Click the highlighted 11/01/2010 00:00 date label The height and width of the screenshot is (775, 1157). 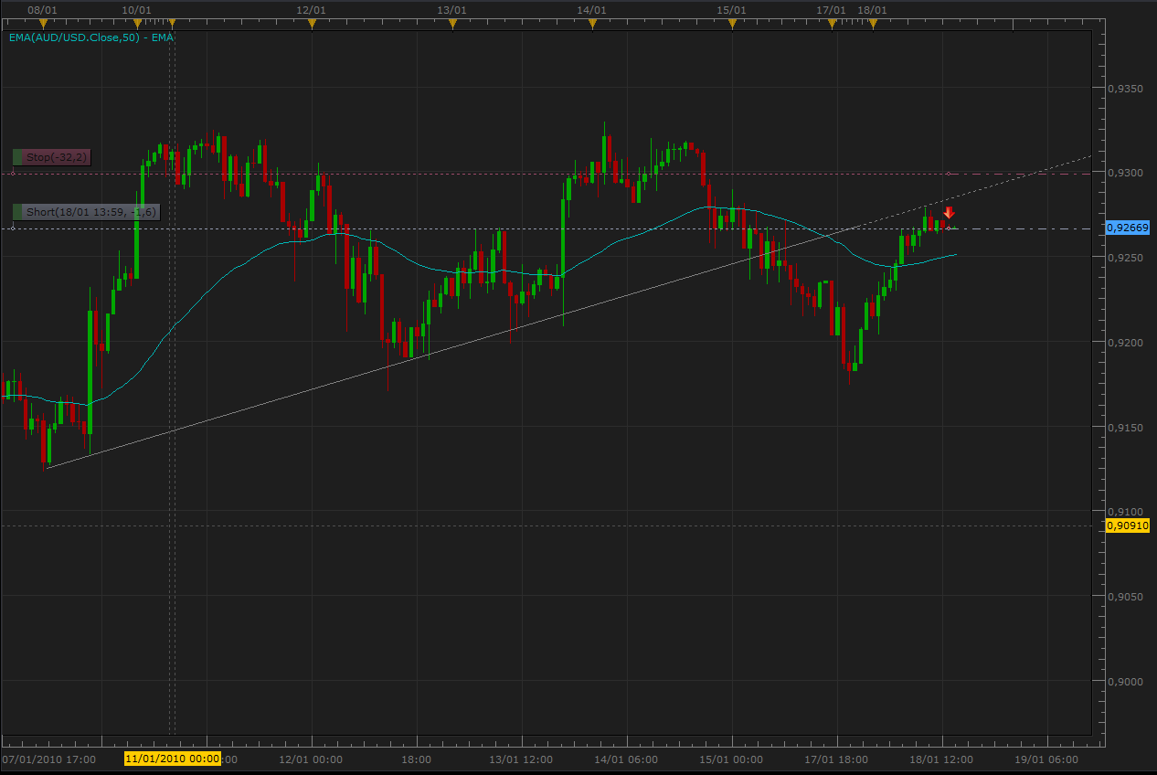173,759
